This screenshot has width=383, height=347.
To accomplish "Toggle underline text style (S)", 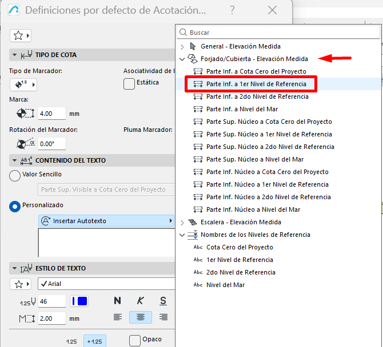I will pyautogui.click(x=163, y=301).
